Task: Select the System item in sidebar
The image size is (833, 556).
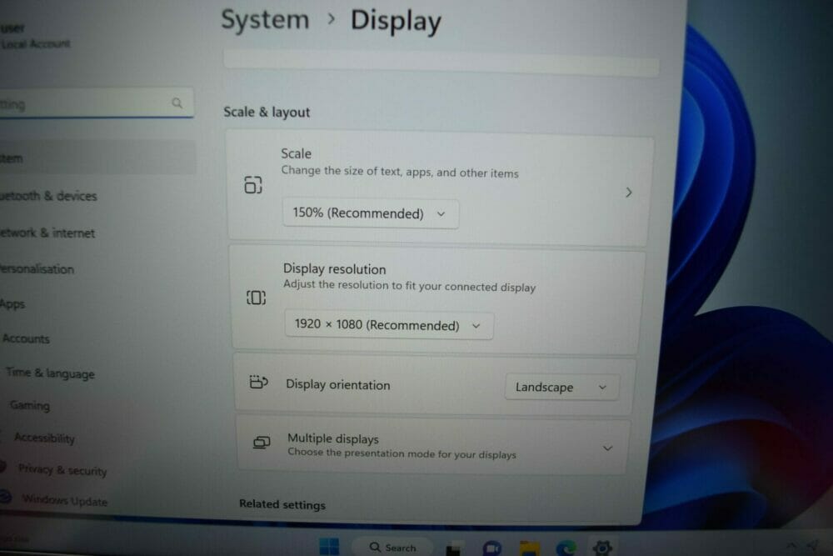Action: point(96,158)
